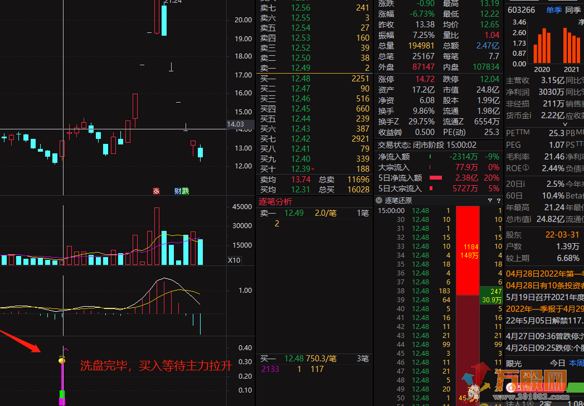Select the 卖六 12.55 order row
The image size is (584, 406).
point(315,18)
